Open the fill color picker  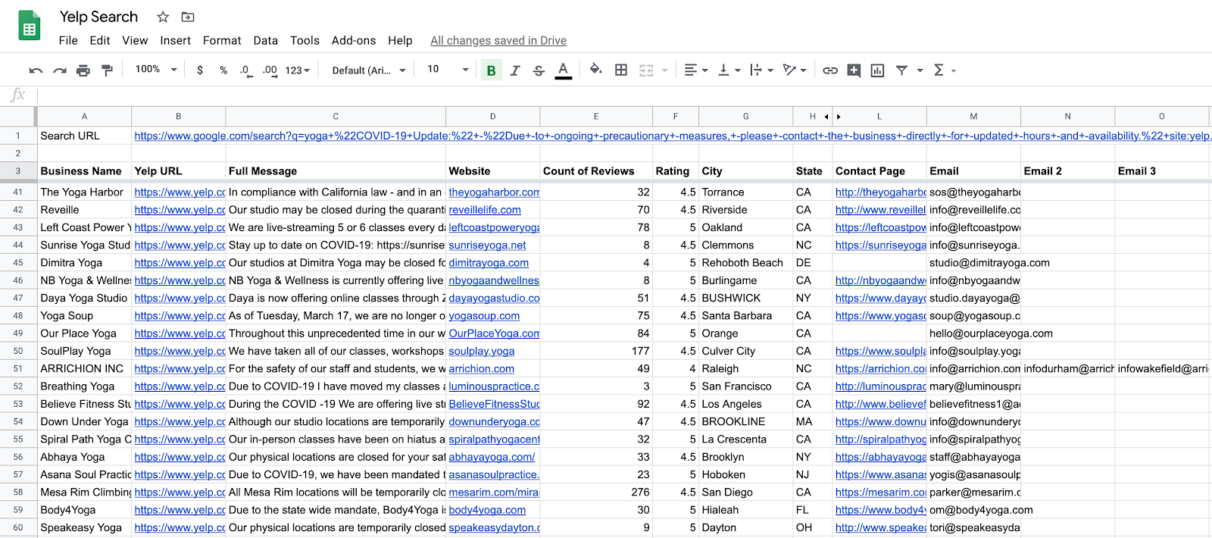click(596, 70)
